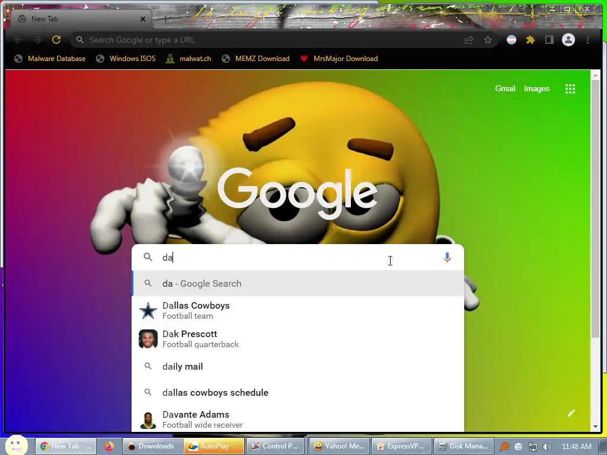Toggle the Chrome side panel

point(549,40)
